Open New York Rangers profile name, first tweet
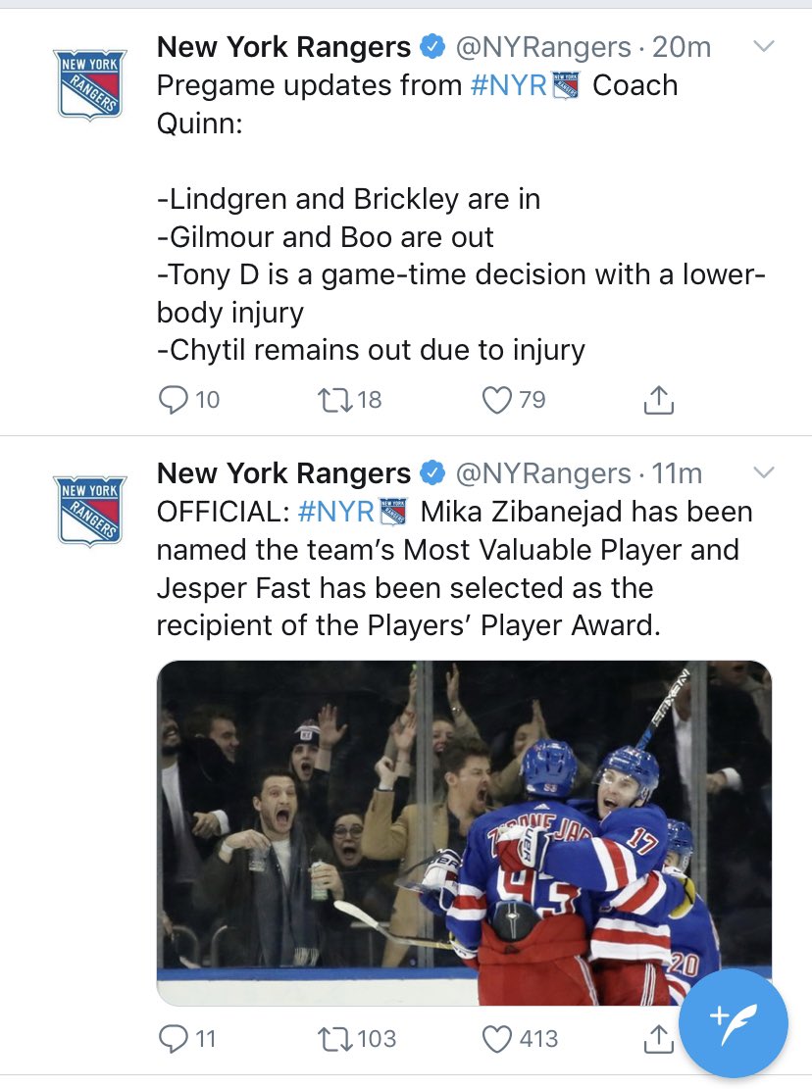 283,47
